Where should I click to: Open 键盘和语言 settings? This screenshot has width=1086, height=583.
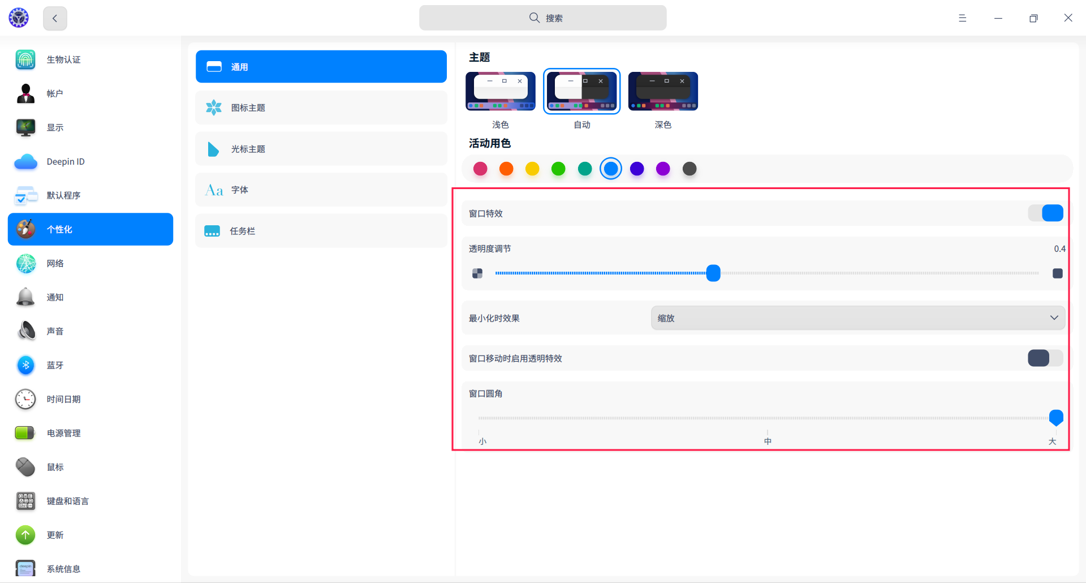67,501
